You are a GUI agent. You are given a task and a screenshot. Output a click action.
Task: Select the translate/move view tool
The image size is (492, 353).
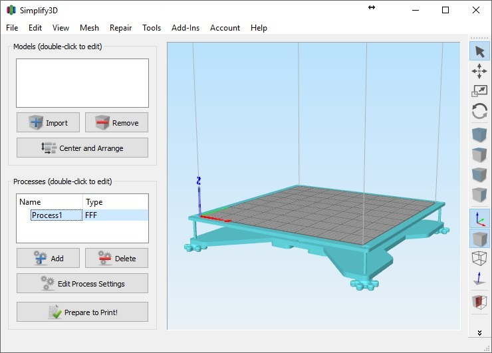(x=479, y=71)
